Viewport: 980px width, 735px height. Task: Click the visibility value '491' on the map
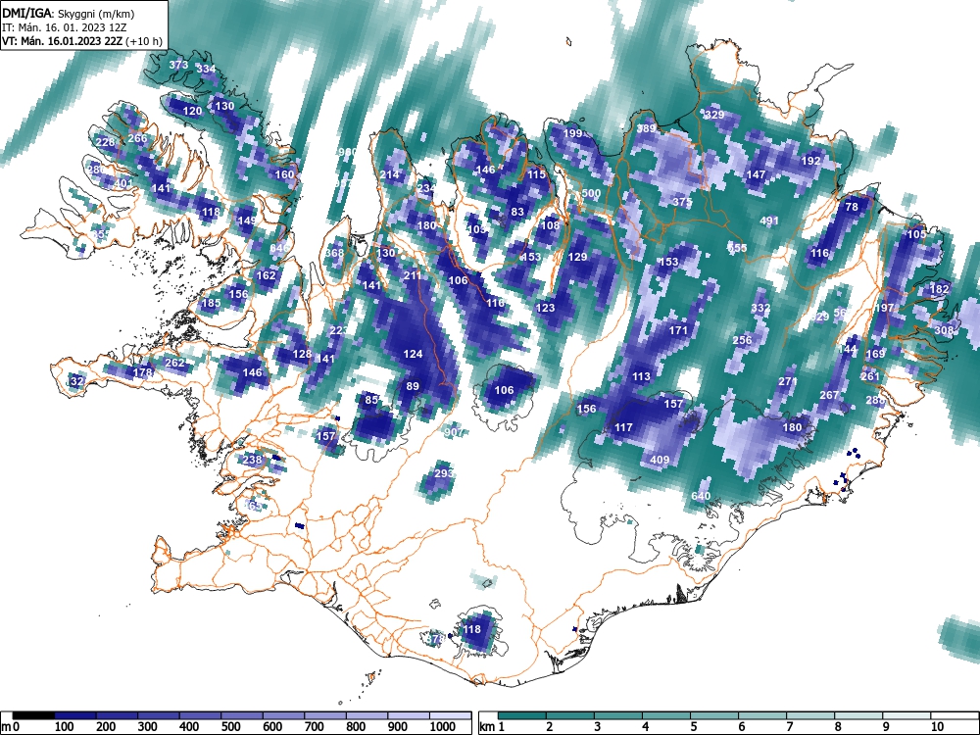click(x=769, y=220)
